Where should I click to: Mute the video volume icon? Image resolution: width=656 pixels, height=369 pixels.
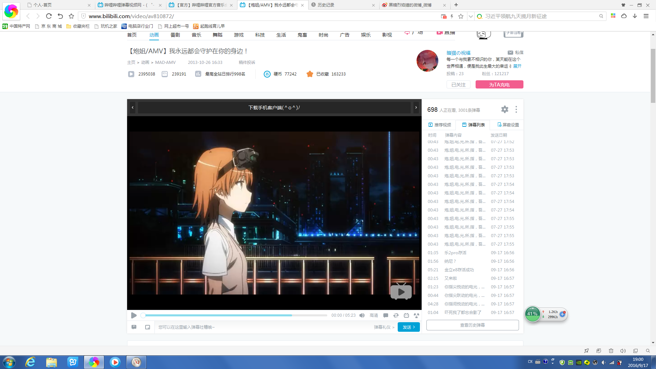coord(362,315)
